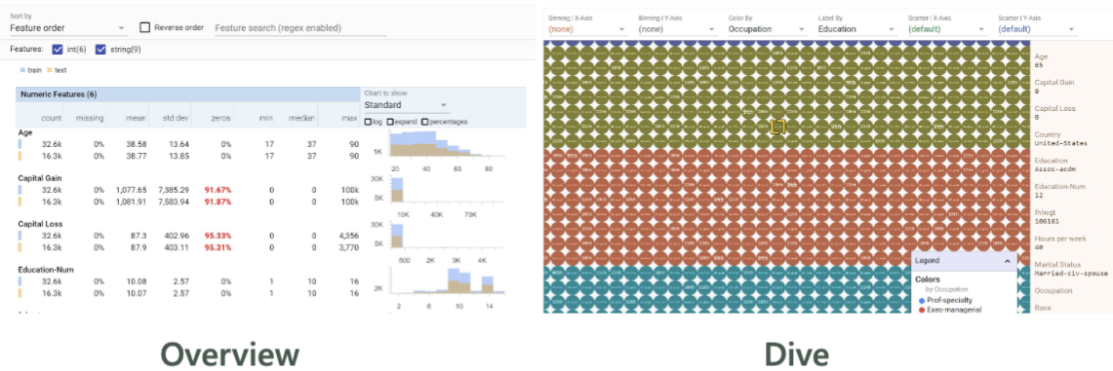Collapse the Legend panel chevron

click(1008, 261)
